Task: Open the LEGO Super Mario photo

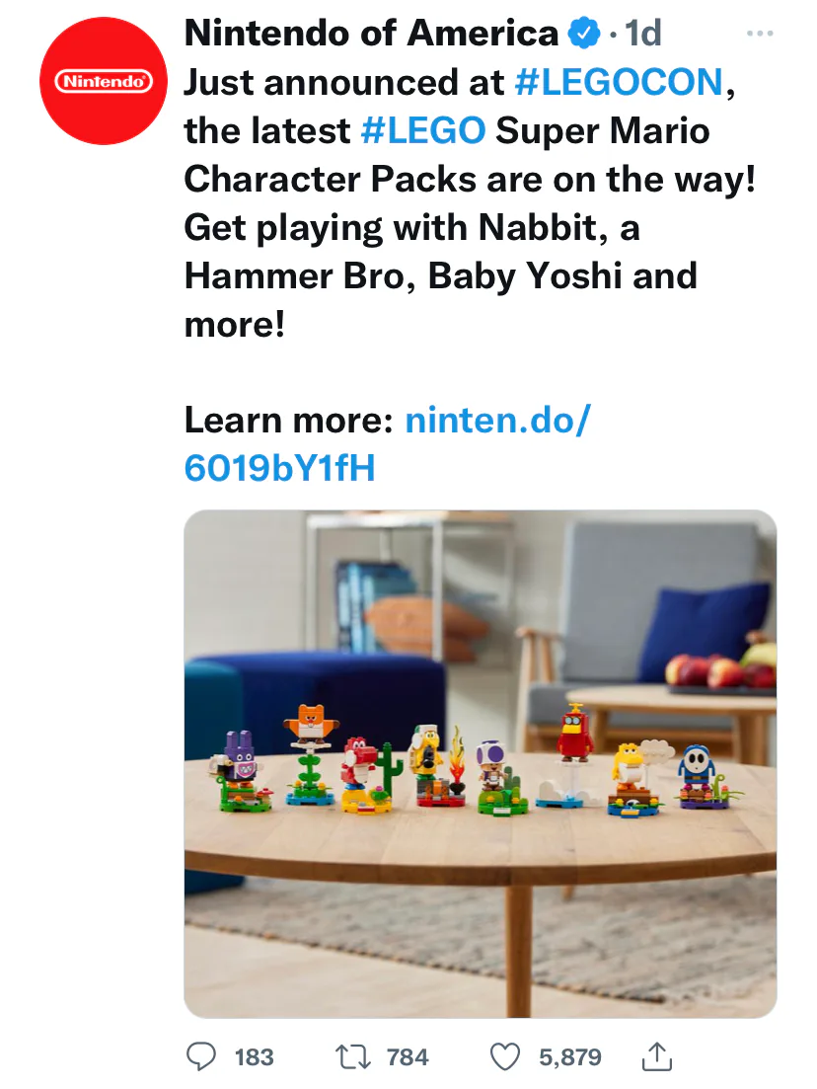Action: [481, 764]
